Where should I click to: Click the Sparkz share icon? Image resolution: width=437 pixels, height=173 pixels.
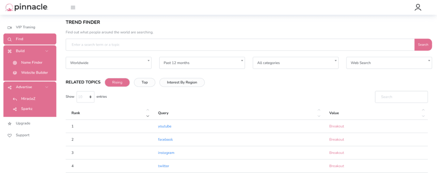[x=15, y=109]
